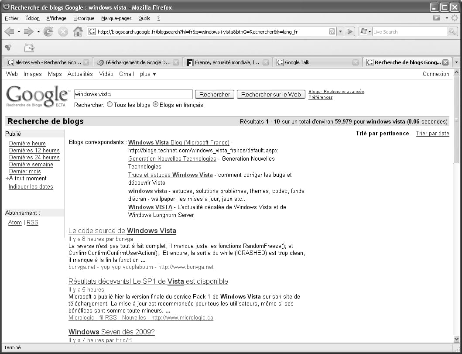Click the Google Recherche de Blogs logo
Viewport: 462px width, 354px height.
coord(38,96)
